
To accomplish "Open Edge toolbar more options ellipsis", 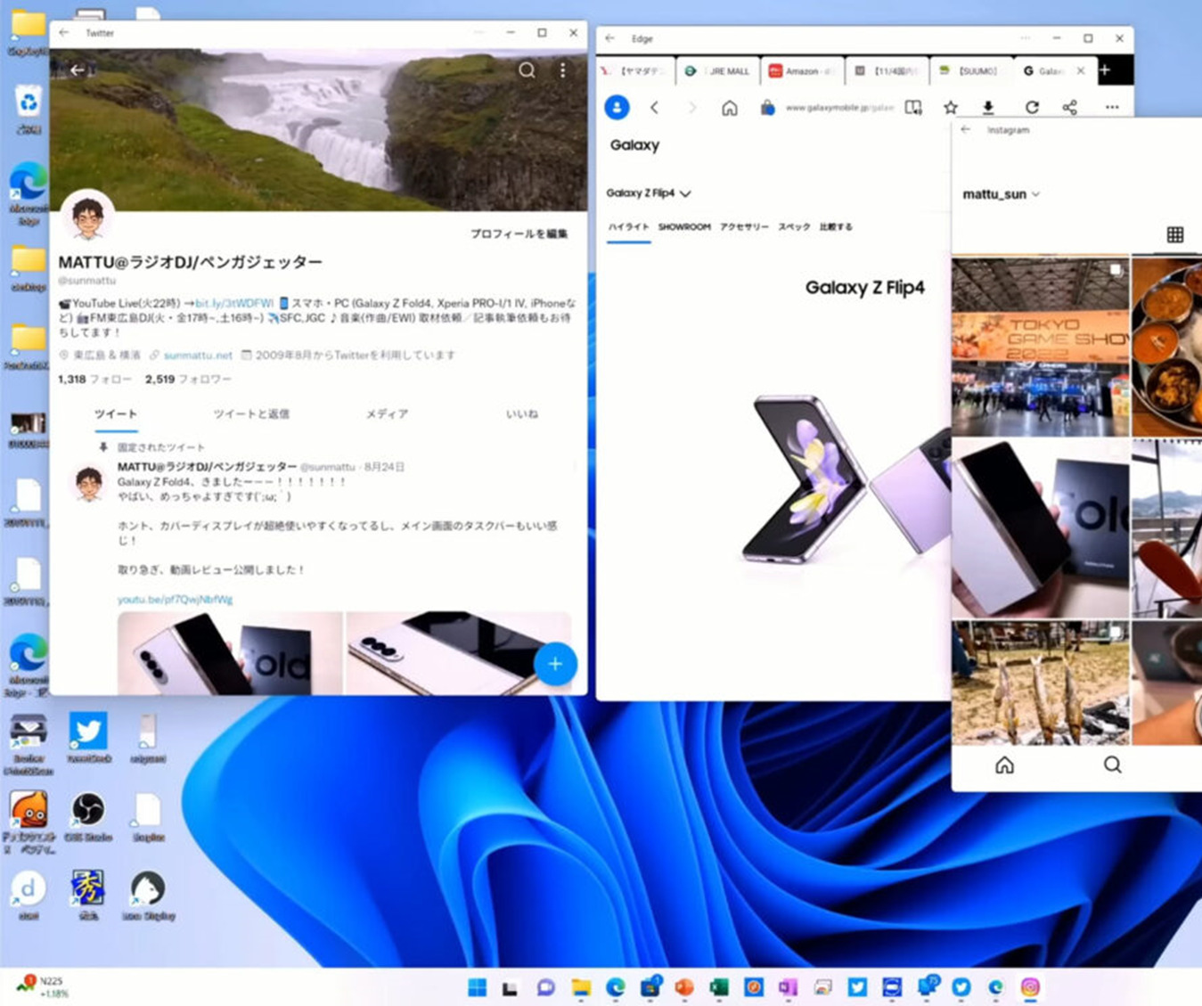I will point(1112,107).
